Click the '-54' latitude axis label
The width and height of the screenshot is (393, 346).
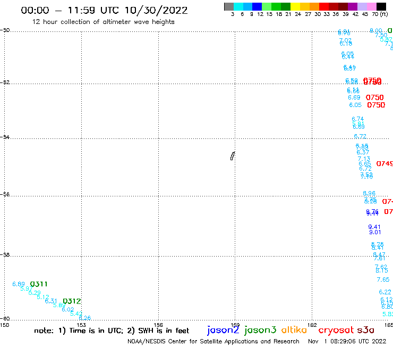tap(5, 137)
